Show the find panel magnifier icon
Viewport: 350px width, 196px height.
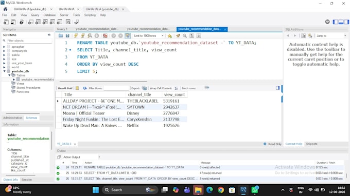(185, 35)
